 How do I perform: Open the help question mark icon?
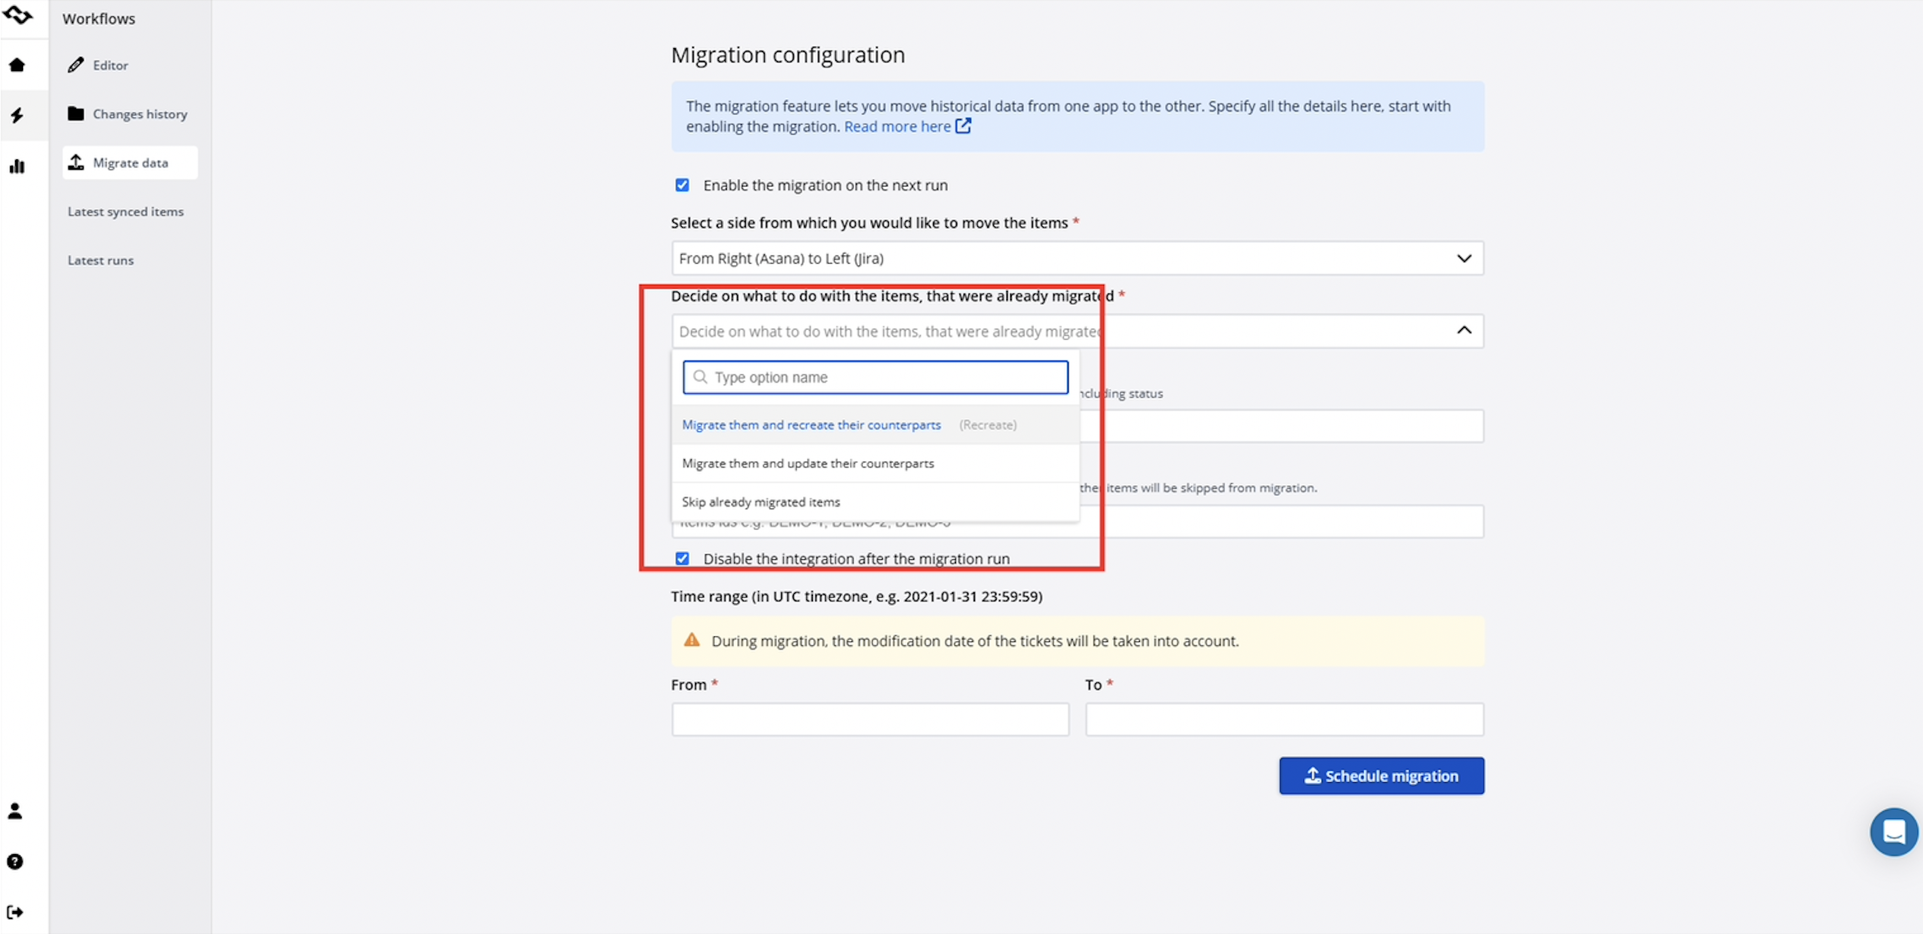(15, 861)
